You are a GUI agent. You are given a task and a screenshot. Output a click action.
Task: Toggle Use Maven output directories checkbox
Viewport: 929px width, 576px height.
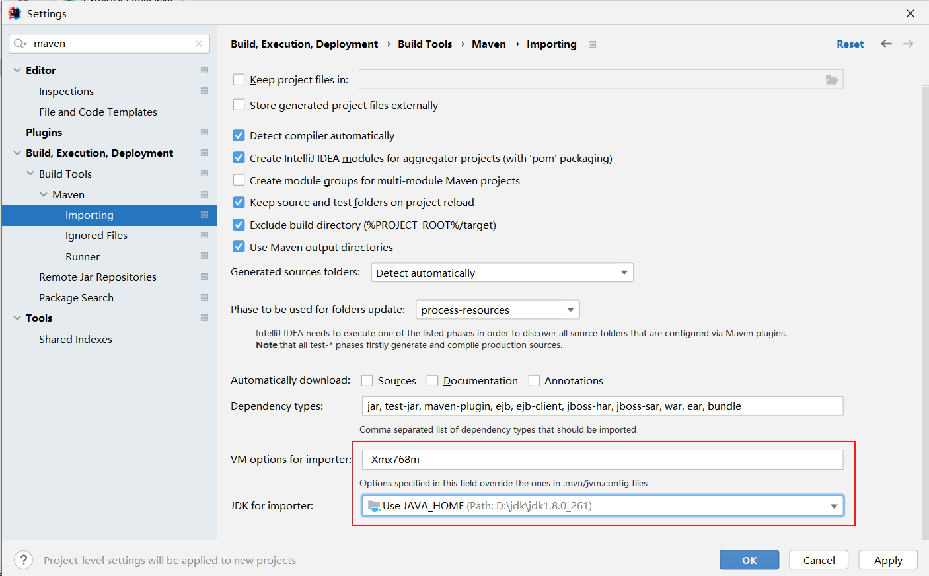point(239,247)
